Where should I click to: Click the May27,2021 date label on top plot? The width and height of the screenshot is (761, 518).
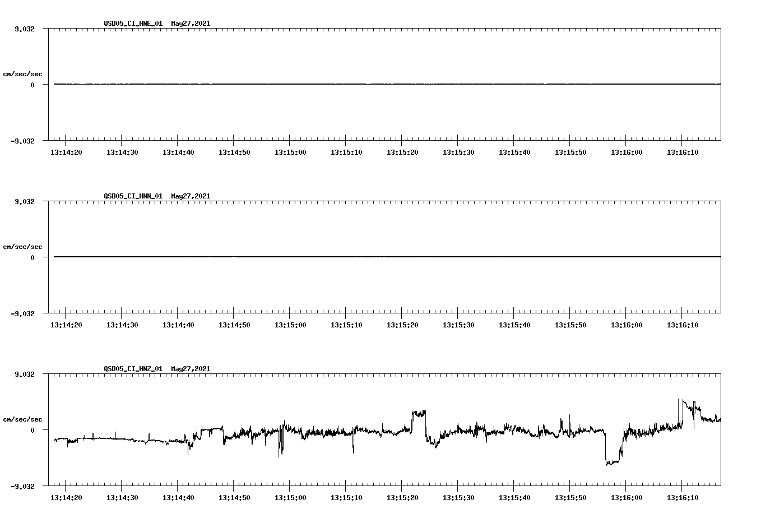[x=189, y=24]
